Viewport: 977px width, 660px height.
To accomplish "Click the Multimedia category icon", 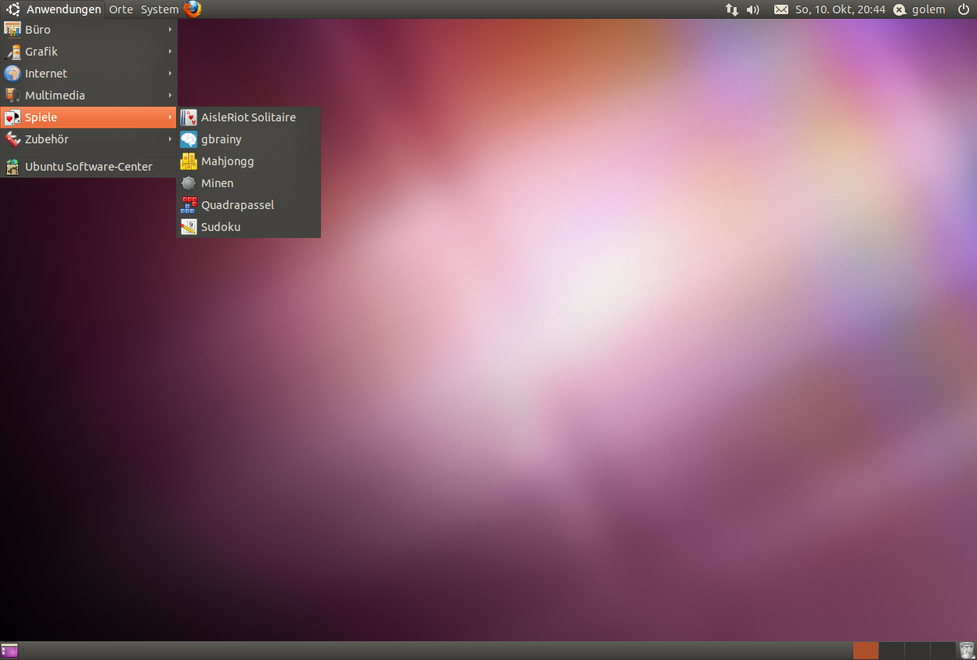I will (x=12, y=96).
